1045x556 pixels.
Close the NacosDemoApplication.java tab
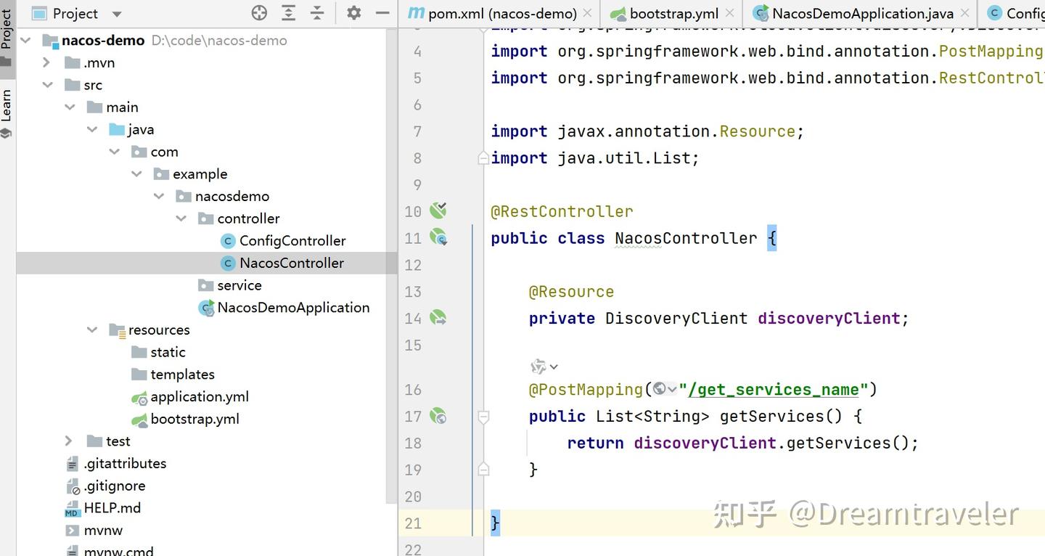click(x=964, y=12)
